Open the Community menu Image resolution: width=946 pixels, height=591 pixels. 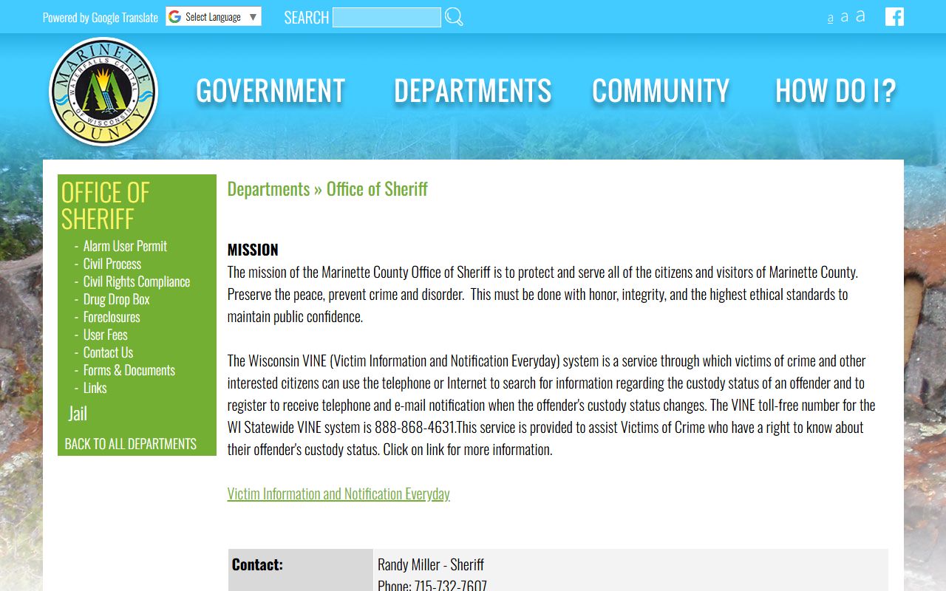[661, 91]
